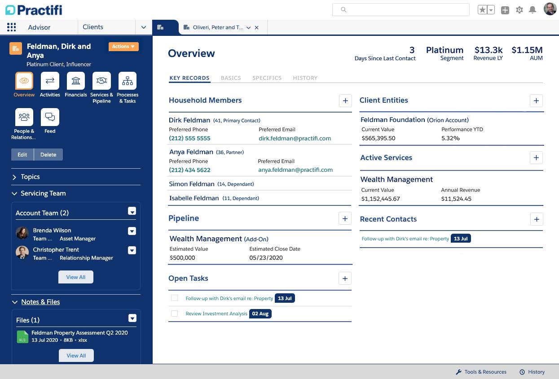
Task: Click View All under Files
Action: (76, 356)
